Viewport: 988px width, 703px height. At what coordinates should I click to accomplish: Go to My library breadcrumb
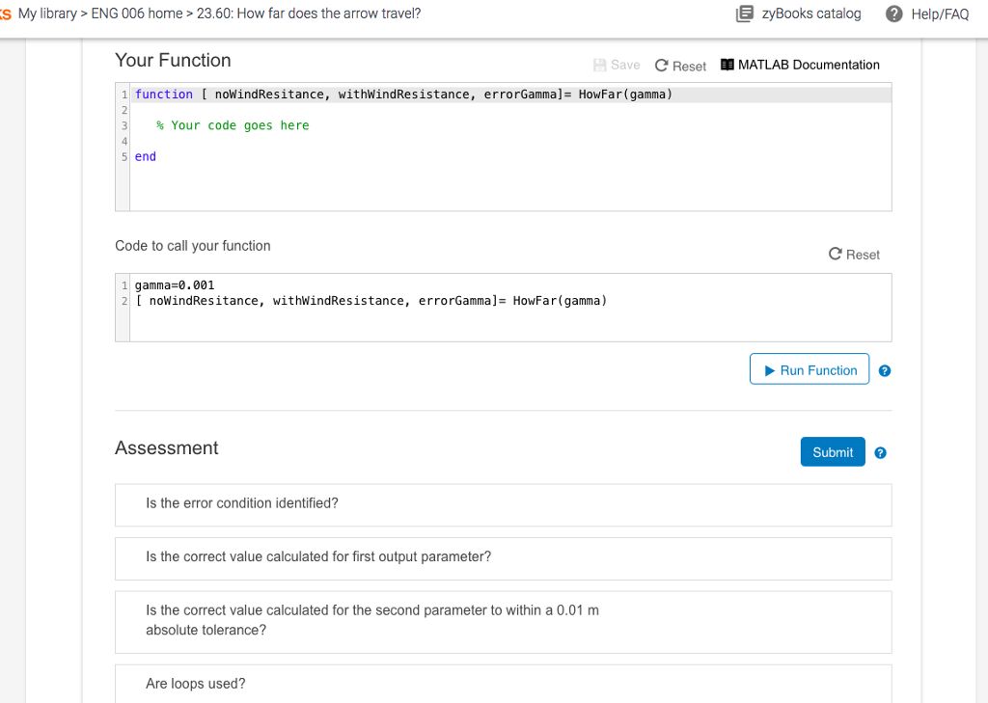[x=47, y=14]
